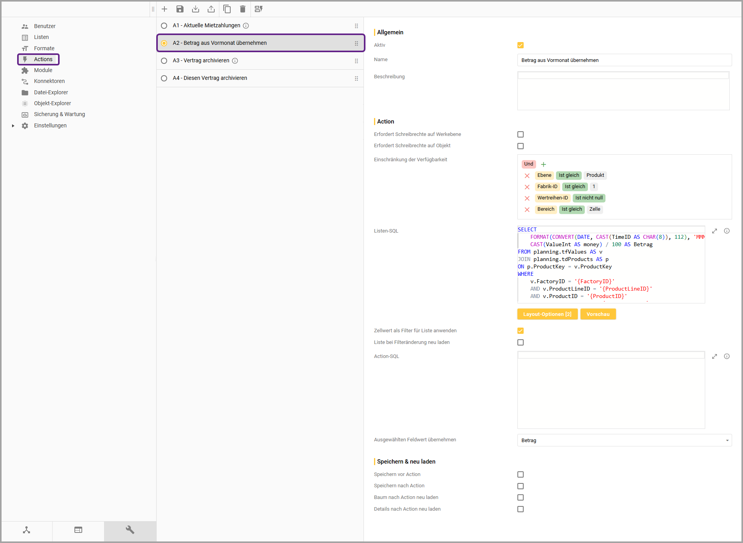Select radio button for A3 - Vertrag archivieren

[x=164, y=61]
